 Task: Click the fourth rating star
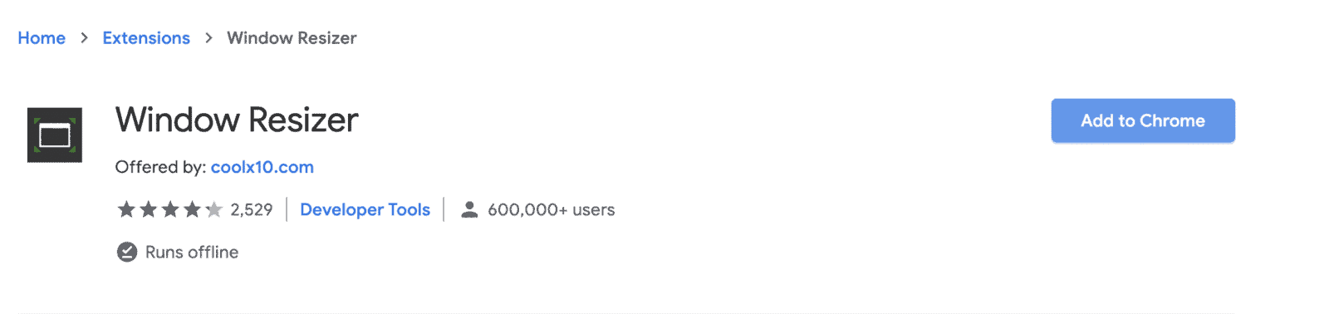(x=192, y=209)
